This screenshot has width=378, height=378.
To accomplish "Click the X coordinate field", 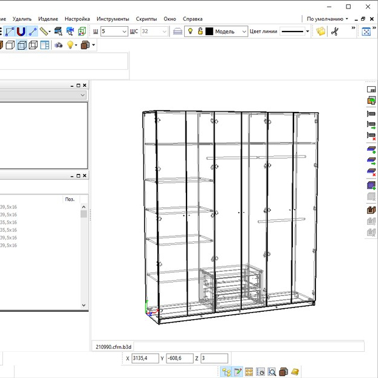I will [x=145, y=358].
